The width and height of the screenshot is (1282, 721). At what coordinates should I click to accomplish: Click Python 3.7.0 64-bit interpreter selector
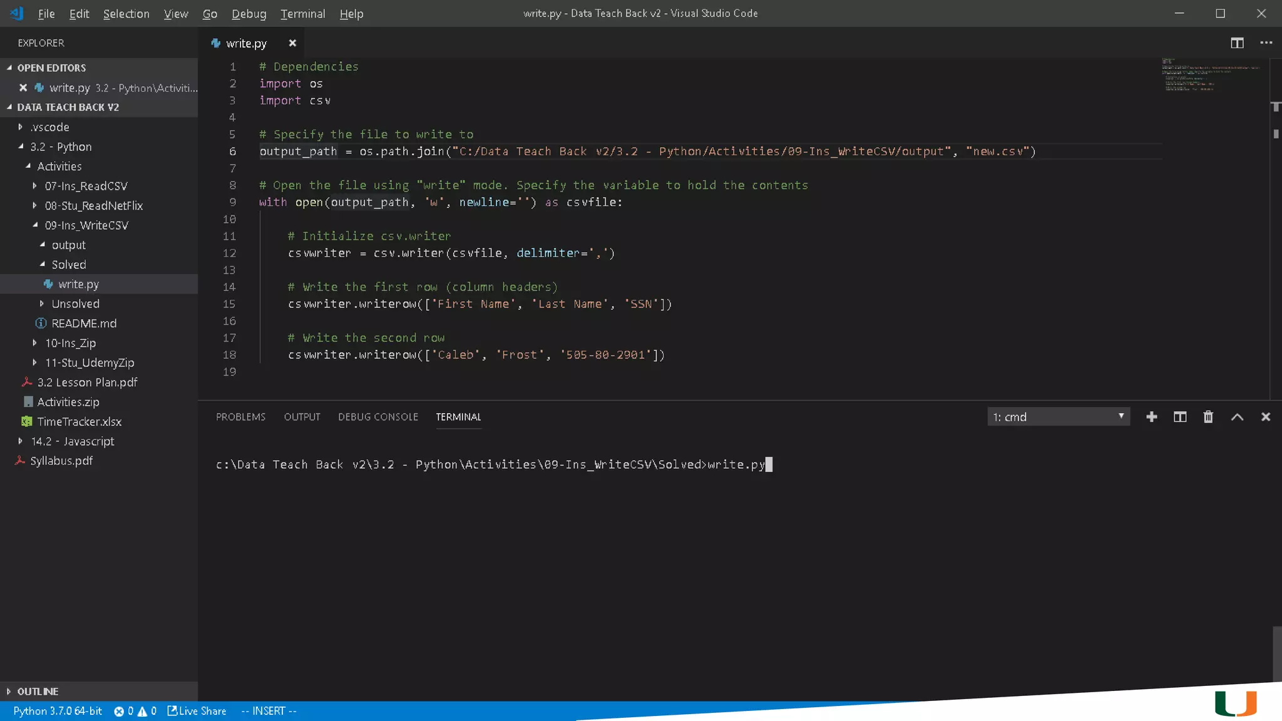(x=58, y=711)
